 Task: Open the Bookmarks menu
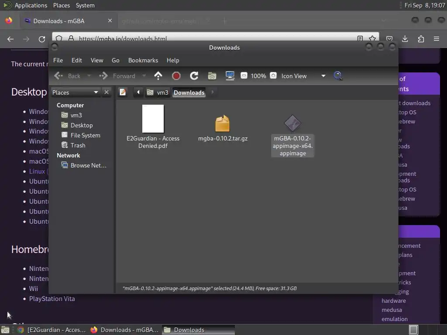point(143,60)
